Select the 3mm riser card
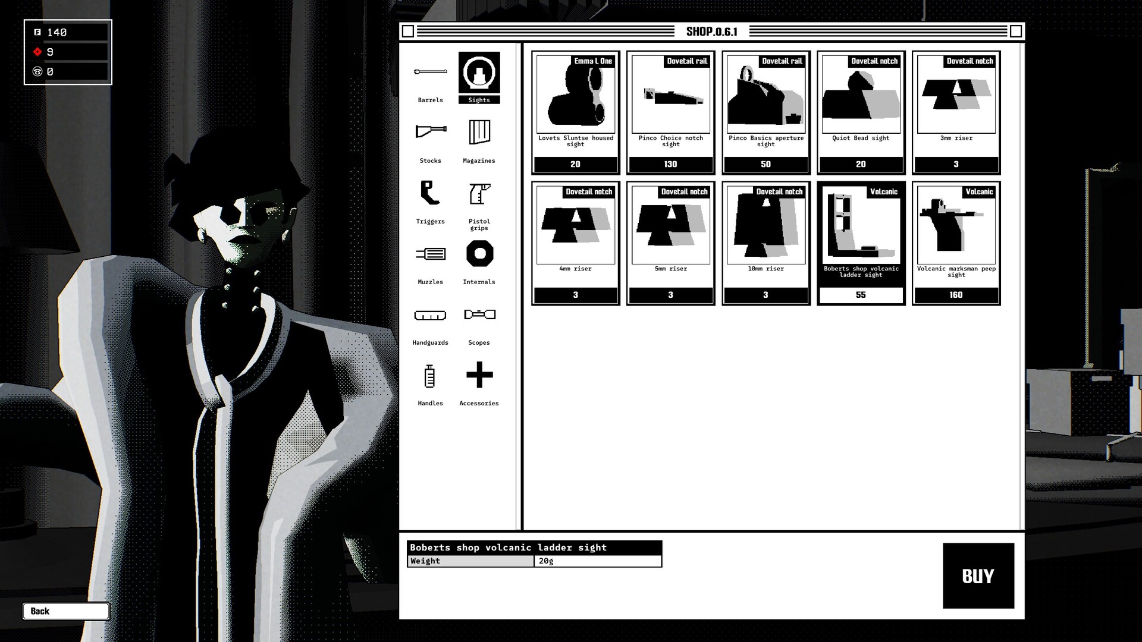Viewport: 1142px width, 642px height. [x=956, y=112]
